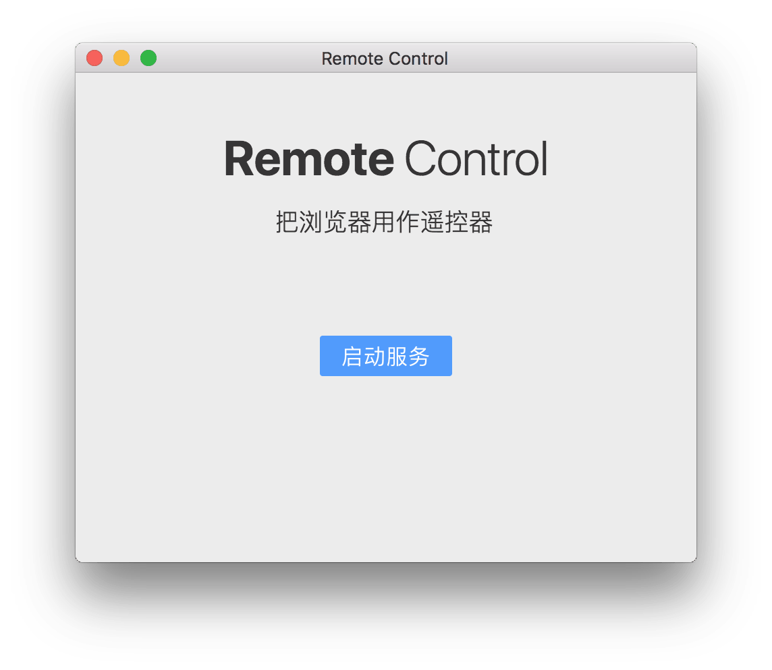
Task: Click blank area between subtitle and button
Action: point(385,285)
